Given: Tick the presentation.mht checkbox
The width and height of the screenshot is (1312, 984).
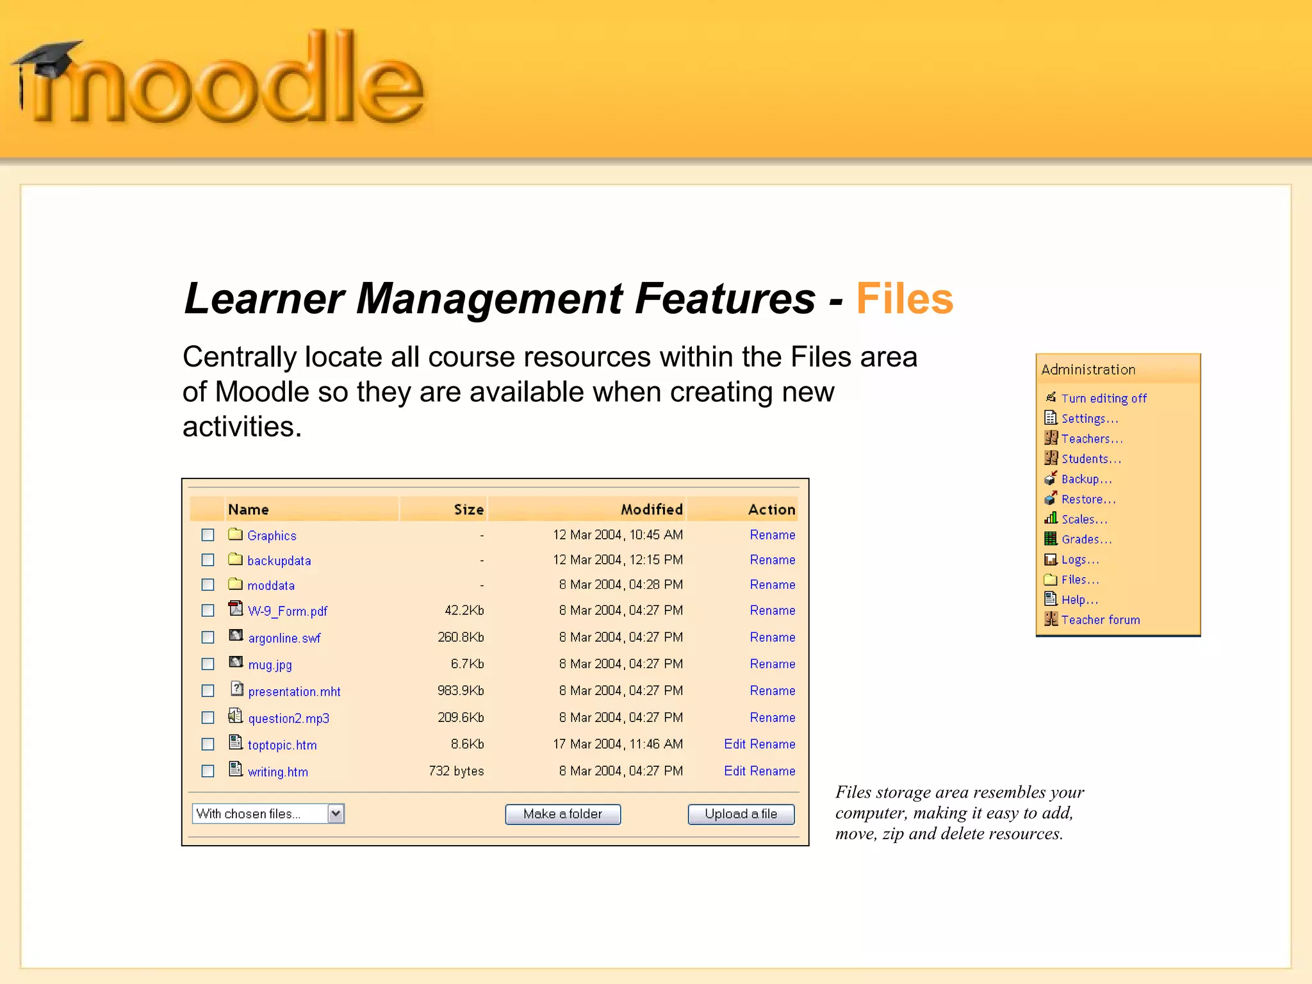Looking at the screenshot, I should coord(208,691).
